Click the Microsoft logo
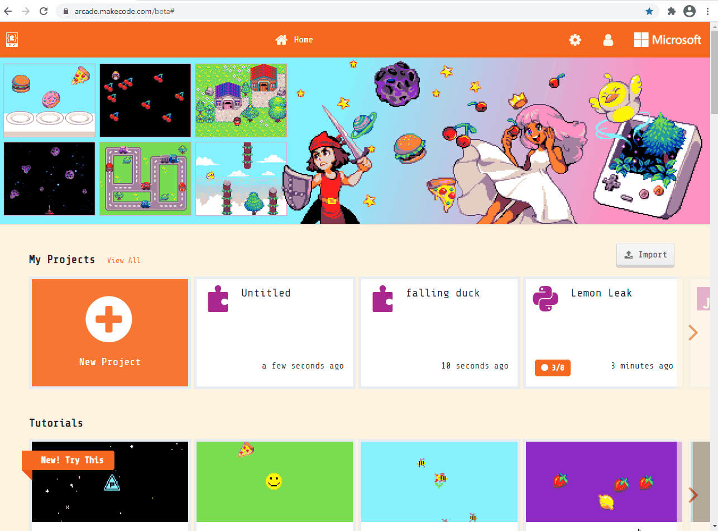The width and height of the screenshot is (718, 531). (x=668, y=40)
